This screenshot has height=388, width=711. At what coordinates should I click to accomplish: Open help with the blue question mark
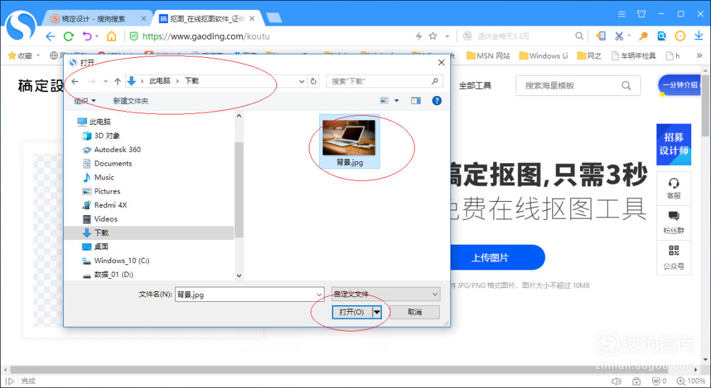click(x=436, y=101)
